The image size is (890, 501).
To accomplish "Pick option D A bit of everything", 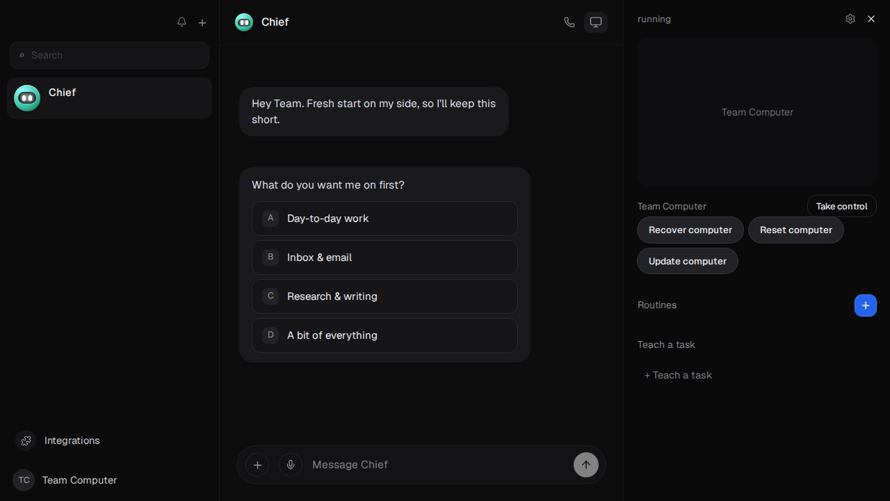I will pos(385,335).
